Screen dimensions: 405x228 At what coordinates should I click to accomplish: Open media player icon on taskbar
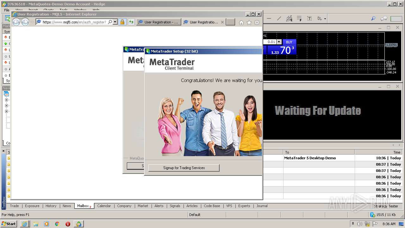pyautogui.click(x=47, y=224)
